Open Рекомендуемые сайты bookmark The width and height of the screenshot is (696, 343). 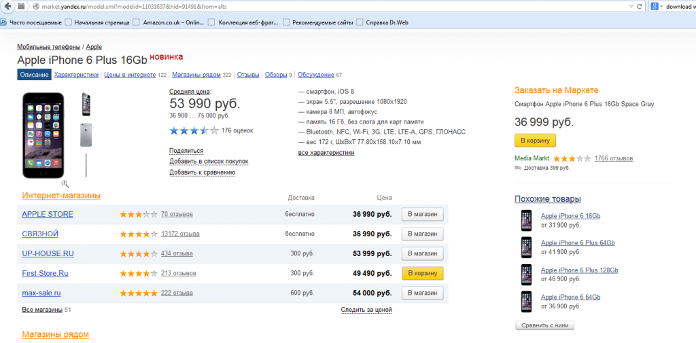click(318, 22)
